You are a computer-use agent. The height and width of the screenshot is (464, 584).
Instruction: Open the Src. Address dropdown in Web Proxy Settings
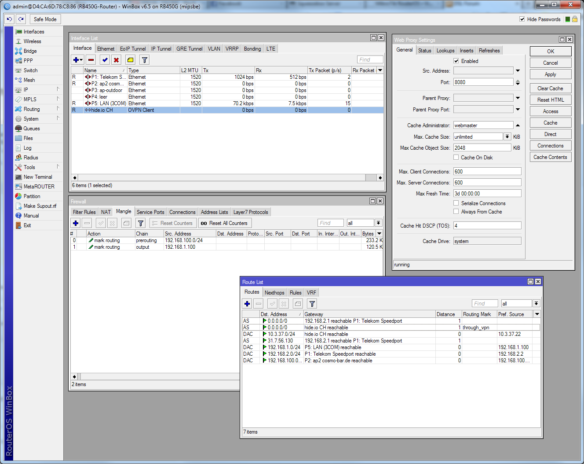pos(518,70)
